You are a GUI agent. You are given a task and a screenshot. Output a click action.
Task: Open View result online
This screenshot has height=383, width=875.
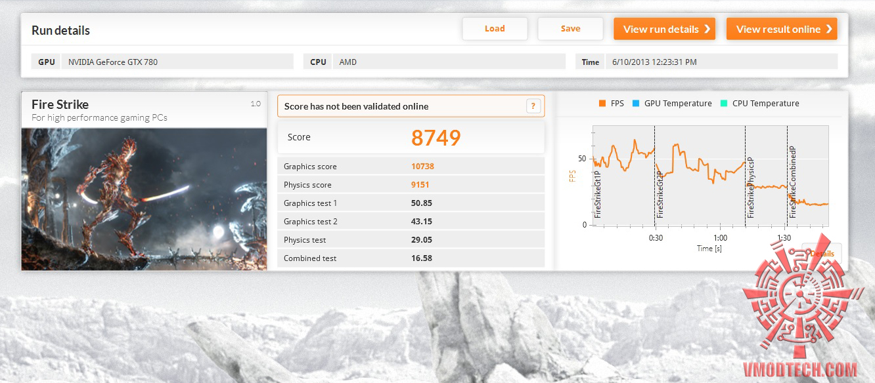[x=782, y=29]
